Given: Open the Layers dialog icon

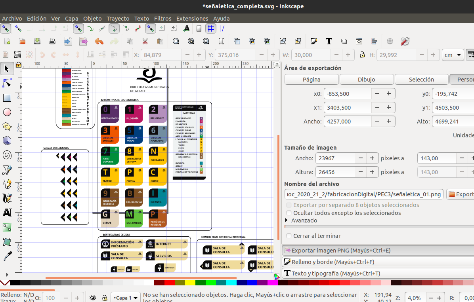Looking at the screenshot, I should [x=344, y=41].
